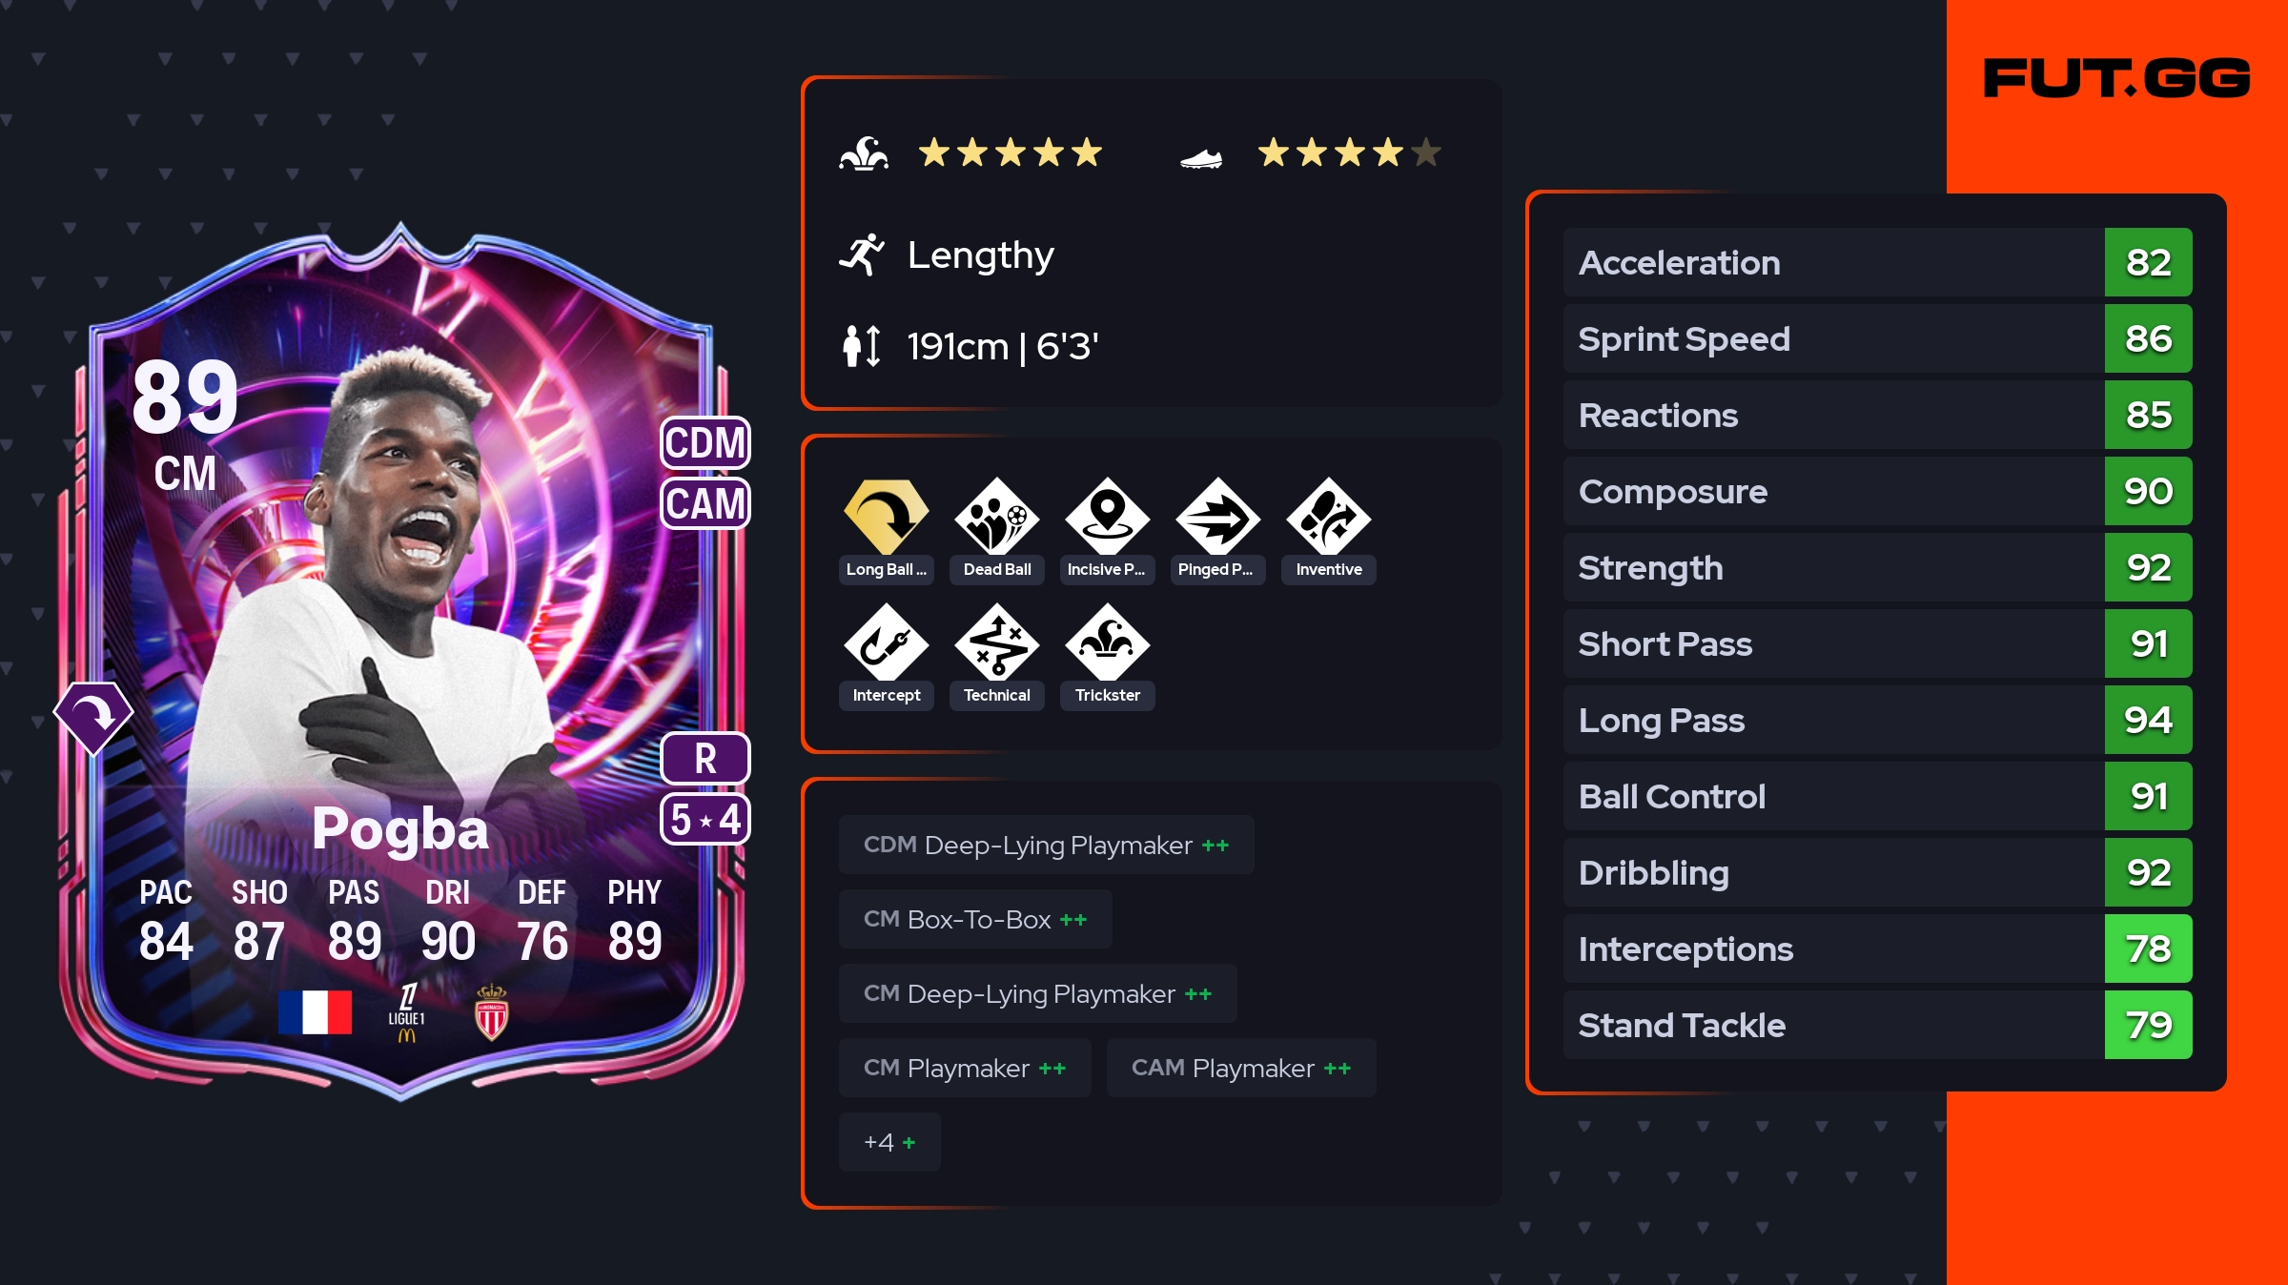The image size is (2288, 1285).
Task: Click the Inventive playstyle icon
Action: (x=1328, y=517)
